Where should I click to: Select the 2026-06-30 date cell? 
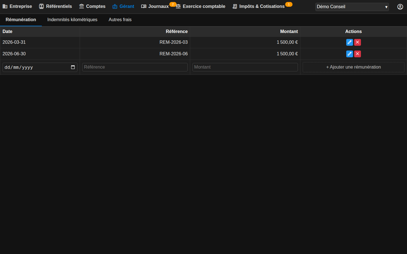[x=40, y=54]
